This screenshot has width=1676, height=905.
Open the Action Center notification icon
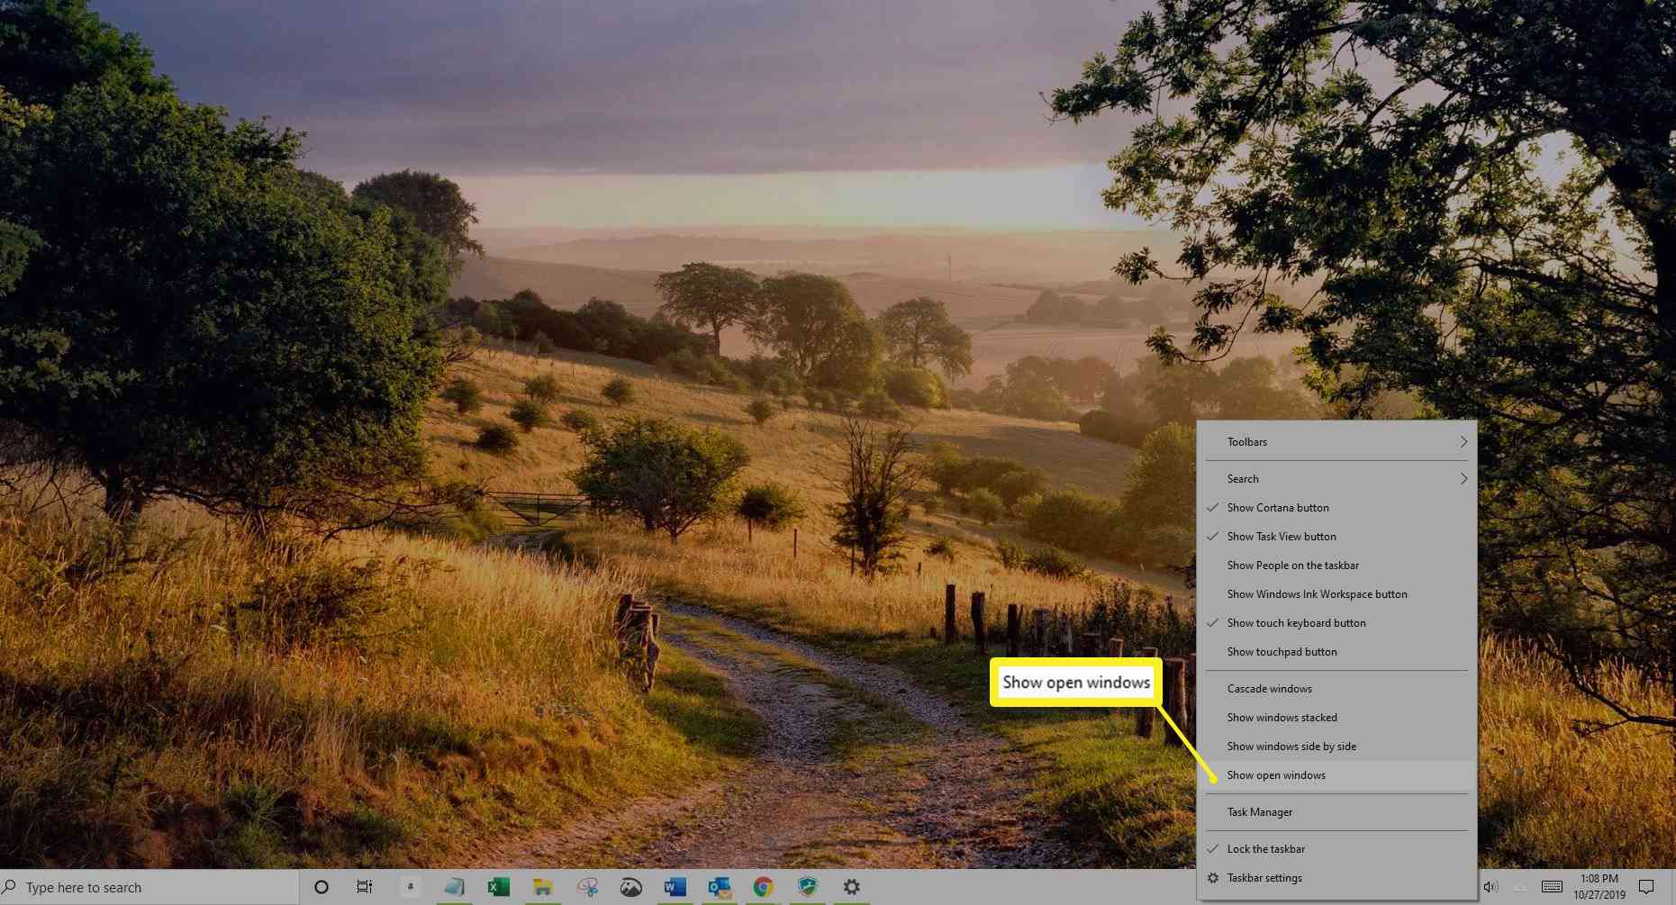1646,887
